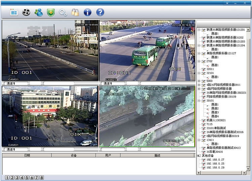Collapse the 2702 device node
Image resolution: width=252 pixels, height=181 pixels.
click(199, 61)
